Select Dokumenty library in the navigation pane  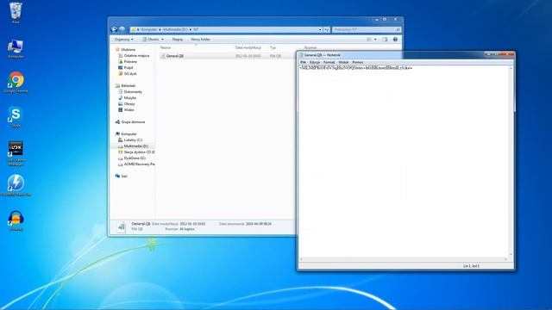point(133,92)
